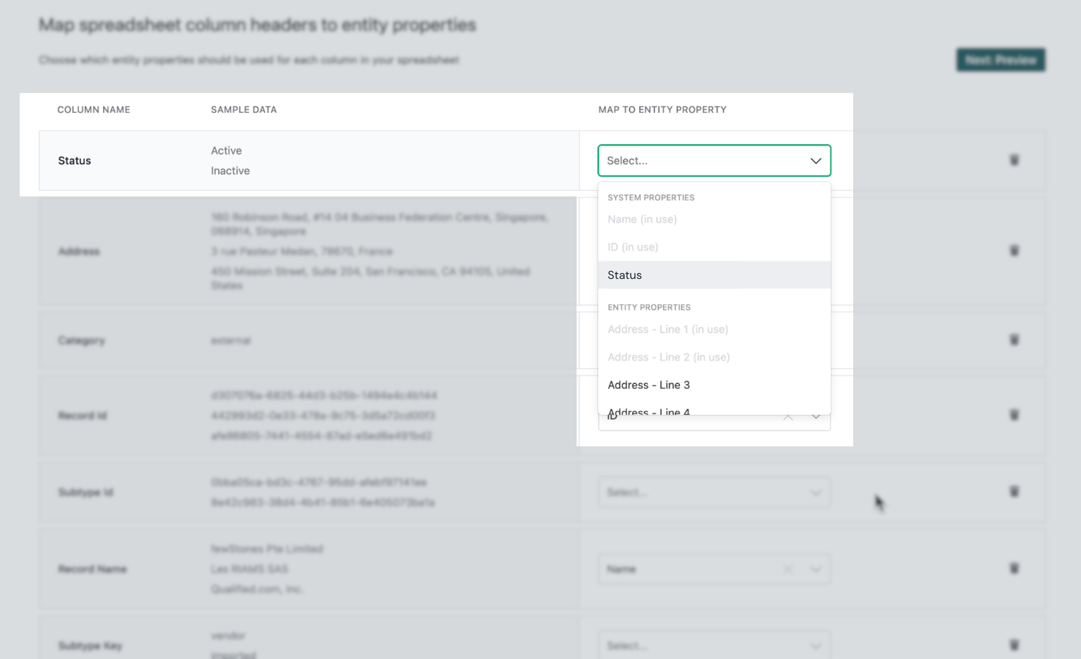Click the Next: Preview button
Image resolution: width=1081 pixels, height=659 pixels.
[x=1001, y=60]
